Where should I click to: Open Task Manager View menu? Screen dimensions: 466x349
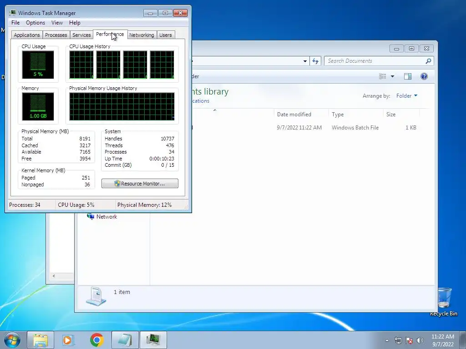tap(57, 23)
